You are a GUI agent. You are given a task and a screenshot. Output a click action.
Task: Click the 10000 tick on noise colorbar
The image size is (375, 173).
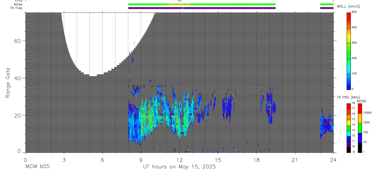tap(368, 113)
